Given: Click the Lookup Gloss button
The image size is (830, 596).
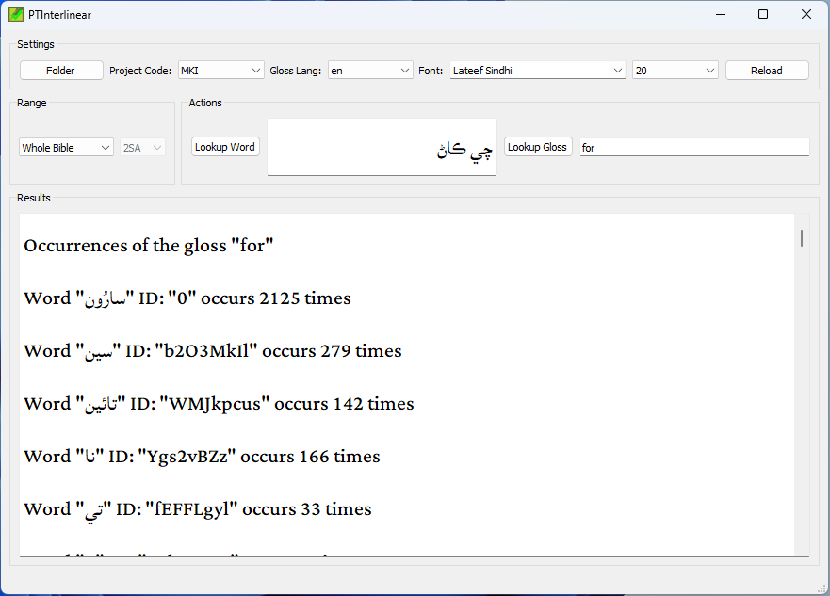Looking at the screenshot, I should coord(538,147).
